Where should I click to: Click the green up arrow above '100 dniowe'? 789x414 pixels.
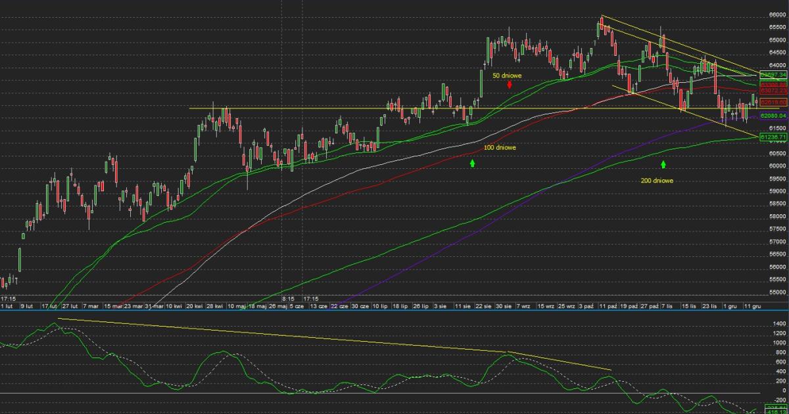(472, 162)
